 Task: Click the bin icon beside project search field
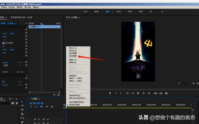click(13, 103)
